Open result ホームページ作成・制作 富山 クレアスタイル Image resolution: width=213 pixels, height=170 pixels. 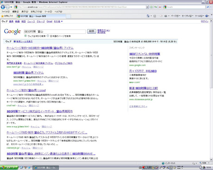coord(47,133)
